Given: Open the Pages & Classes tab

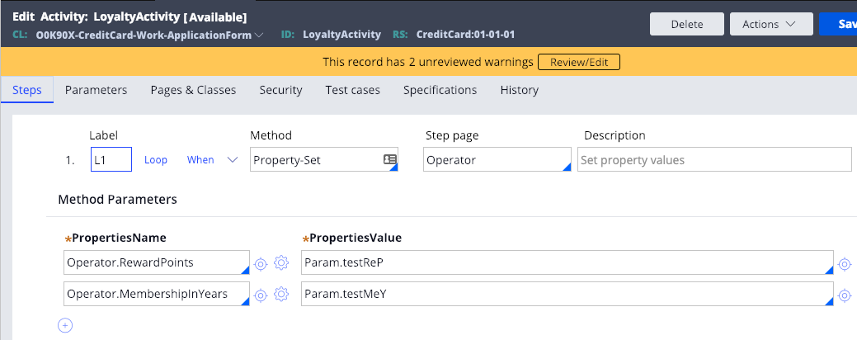Looking at the screenshot, I should [194, 90].
